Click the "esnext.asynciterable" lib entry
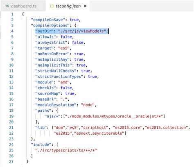This screenshot has width=194, height=167. [x=99, y=133]
